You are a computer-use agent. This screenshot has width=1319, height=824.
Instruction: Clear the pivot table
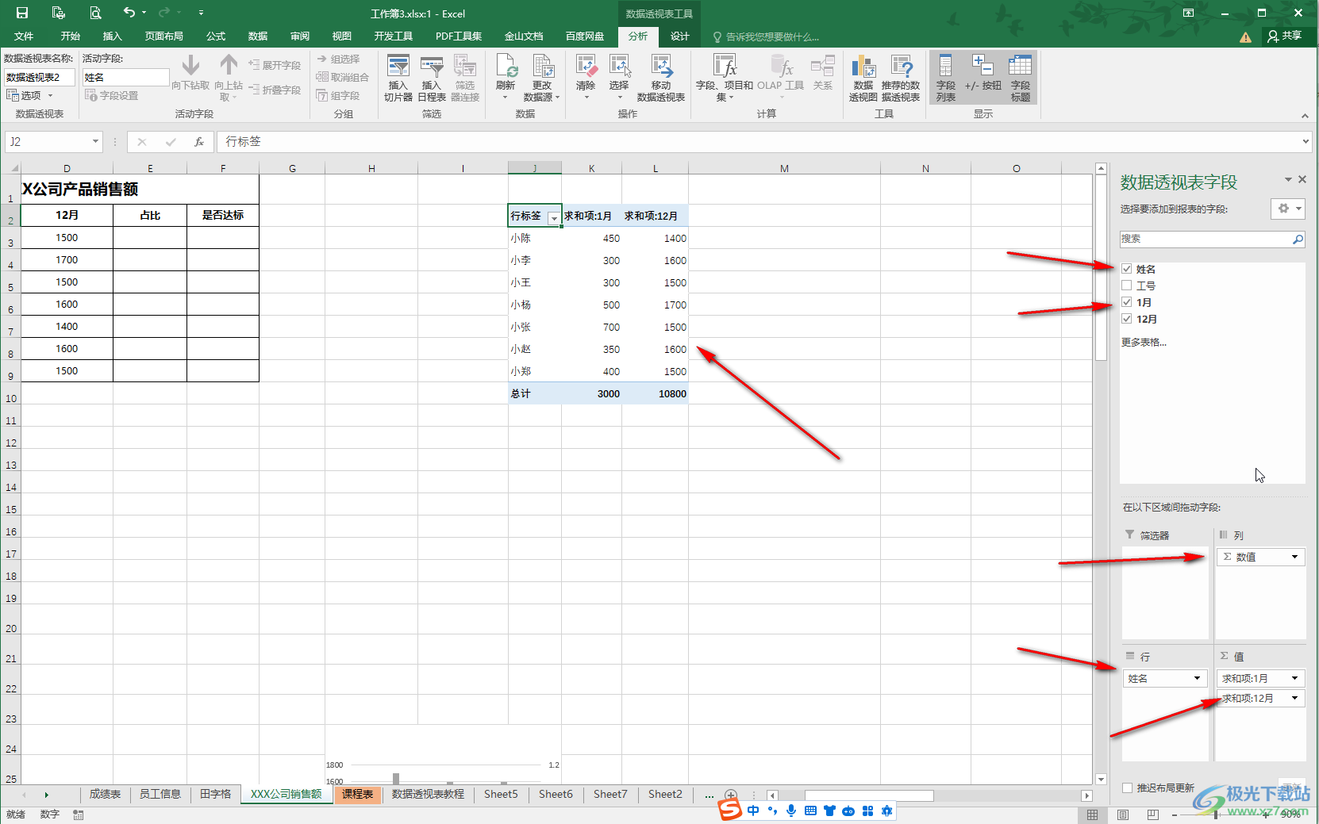pos(586,78)
